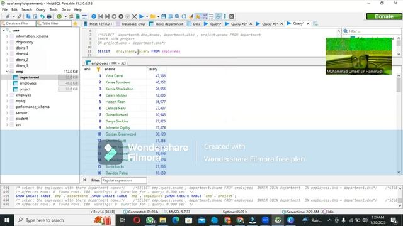Expand the mysql database node
This screenshot has width=403, height=226.
pos(7,101)
